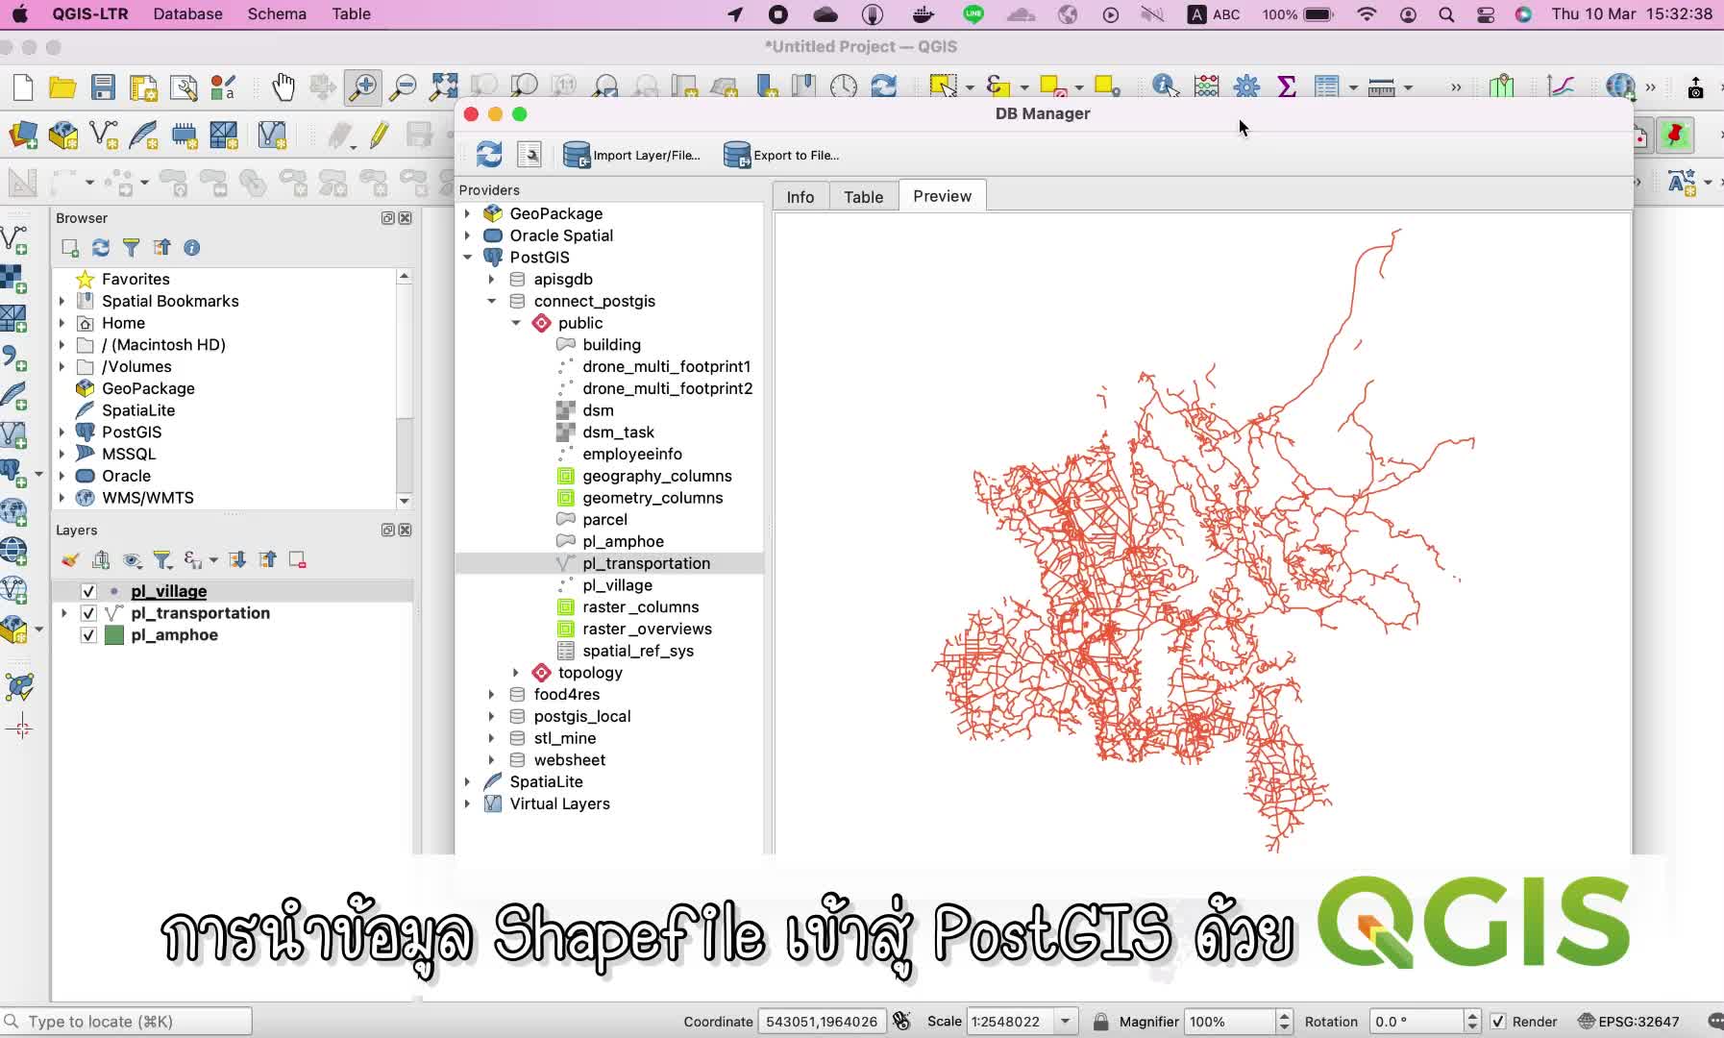This screenshot has height=1038, width=1724.
Task: Toggle the Render checkbox in status bar
Action: [1498, 1022]
